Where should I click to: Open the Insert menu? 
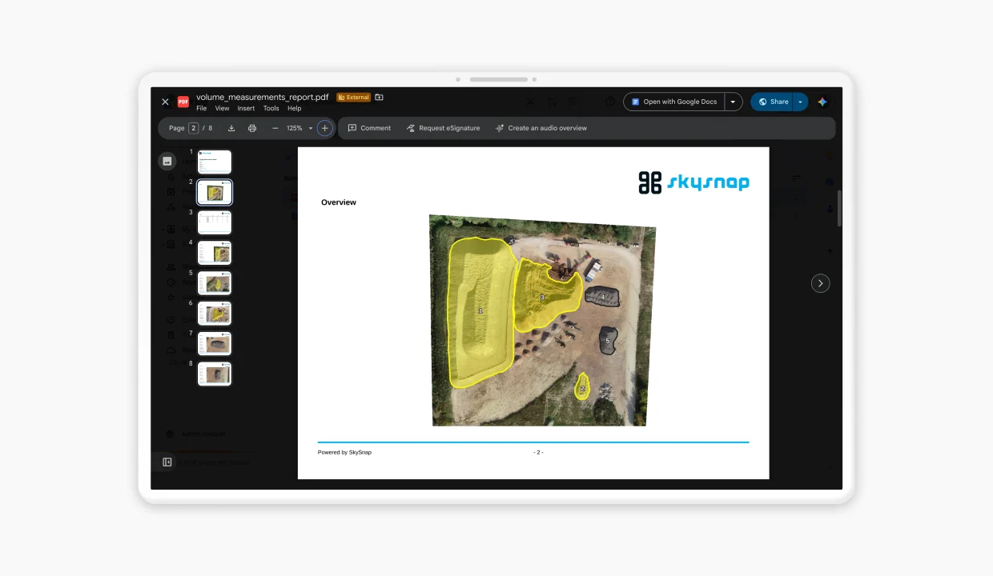pyautogui.click(x=246, y=108)
